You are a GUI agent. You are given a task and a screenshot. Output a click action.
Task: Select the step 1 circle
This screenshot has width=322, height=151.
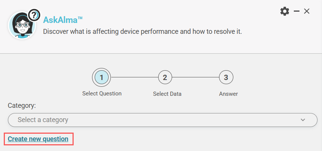tap(102, 77)
